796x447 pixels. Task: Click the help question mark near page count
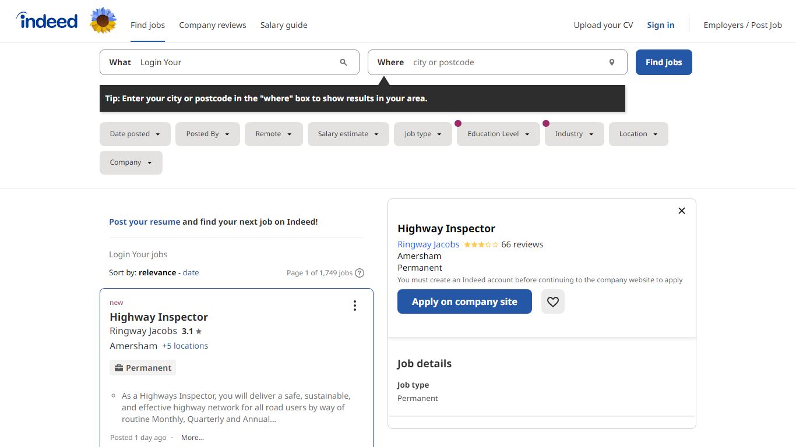click(360, 272)
